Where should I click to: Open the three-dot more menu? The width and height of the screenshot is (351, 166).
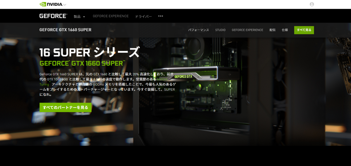tap(161, 16)
